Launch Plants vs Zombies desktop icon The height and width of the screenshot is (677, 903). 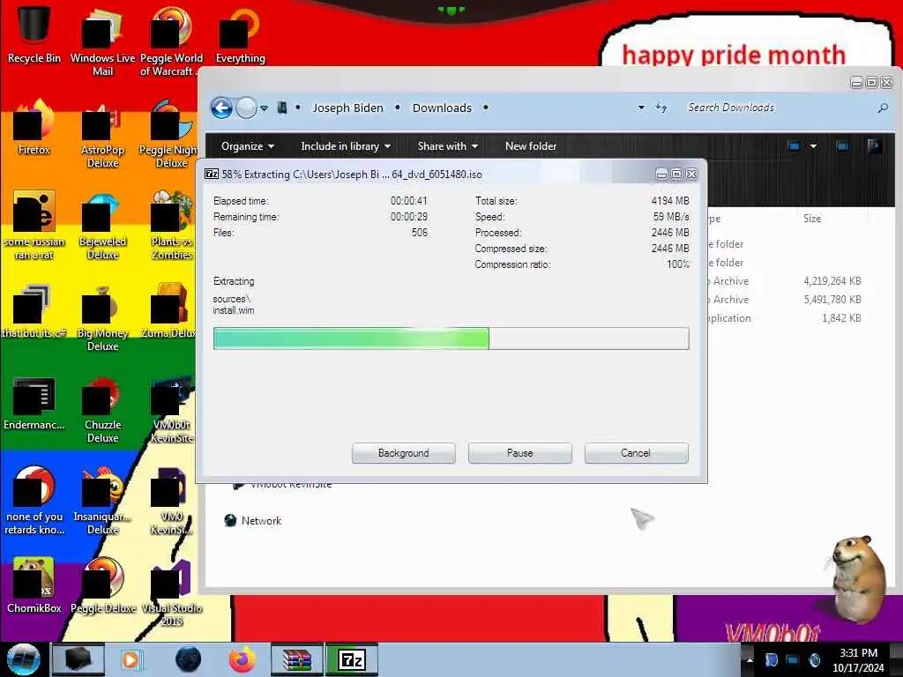(x=171, y=226)
